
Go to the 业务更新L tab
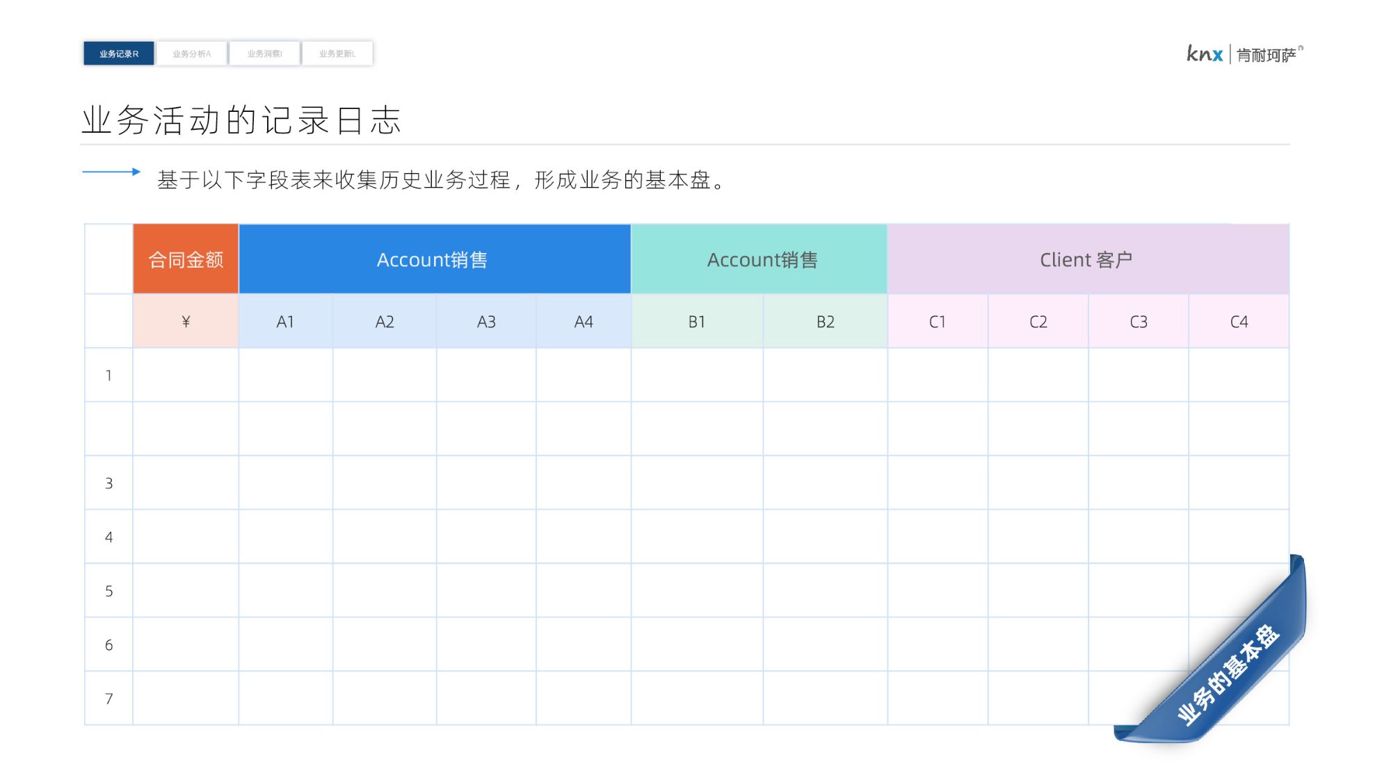click(337, 54)
